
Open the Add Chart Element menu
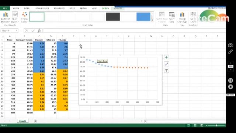click(6, 17)
